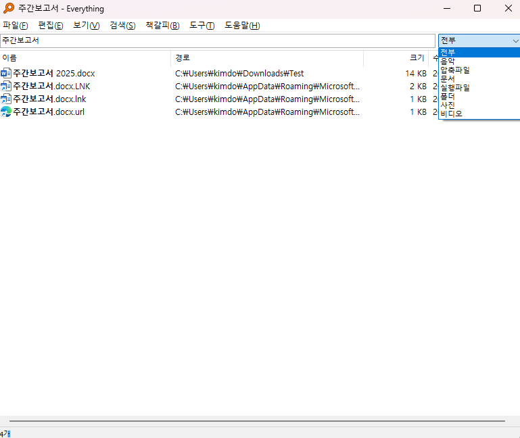Select file 주간보고서 2025.docx

tap(53, 73)
